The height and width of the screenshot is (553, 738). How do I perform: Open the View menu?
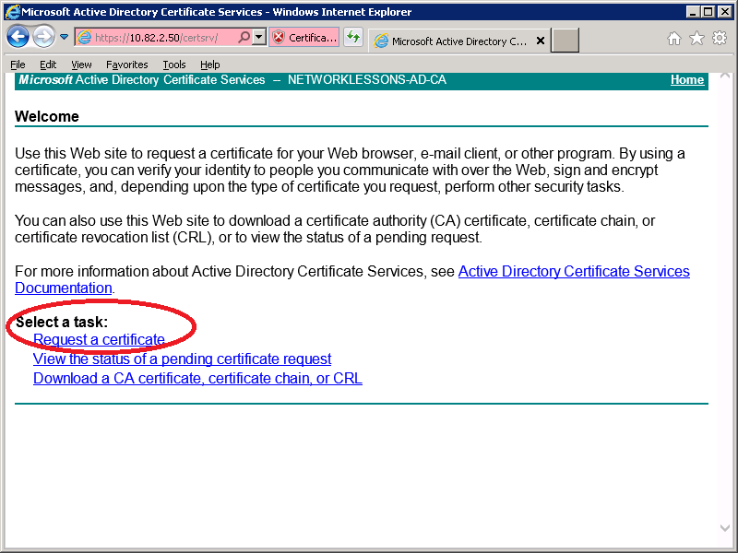click(x=81, y=65)
